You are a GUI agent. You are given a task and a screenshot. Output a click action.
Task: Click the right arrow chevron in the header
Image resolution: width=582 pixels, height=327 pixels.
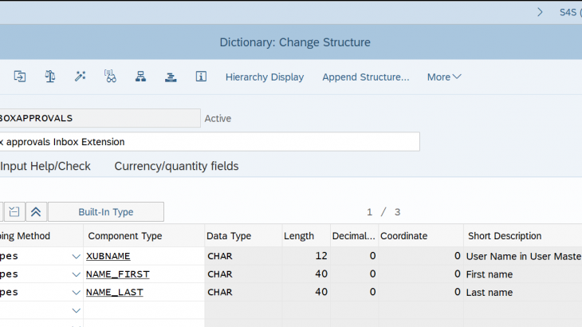[540, 12]
